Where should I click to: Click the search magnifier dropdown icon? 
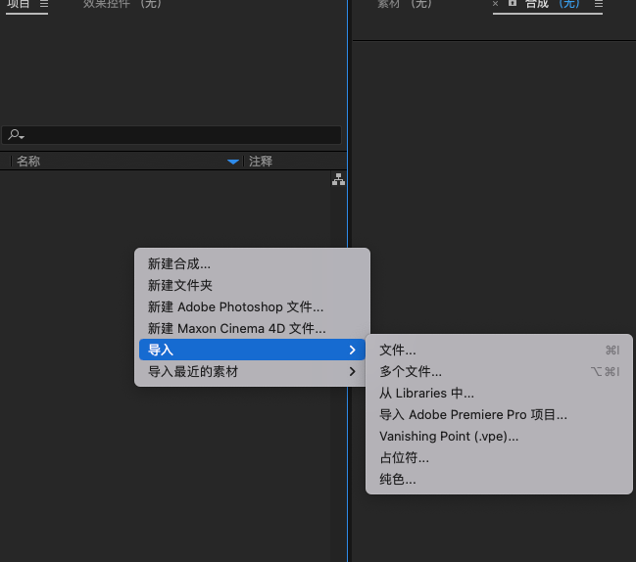(x=16, y=134)
